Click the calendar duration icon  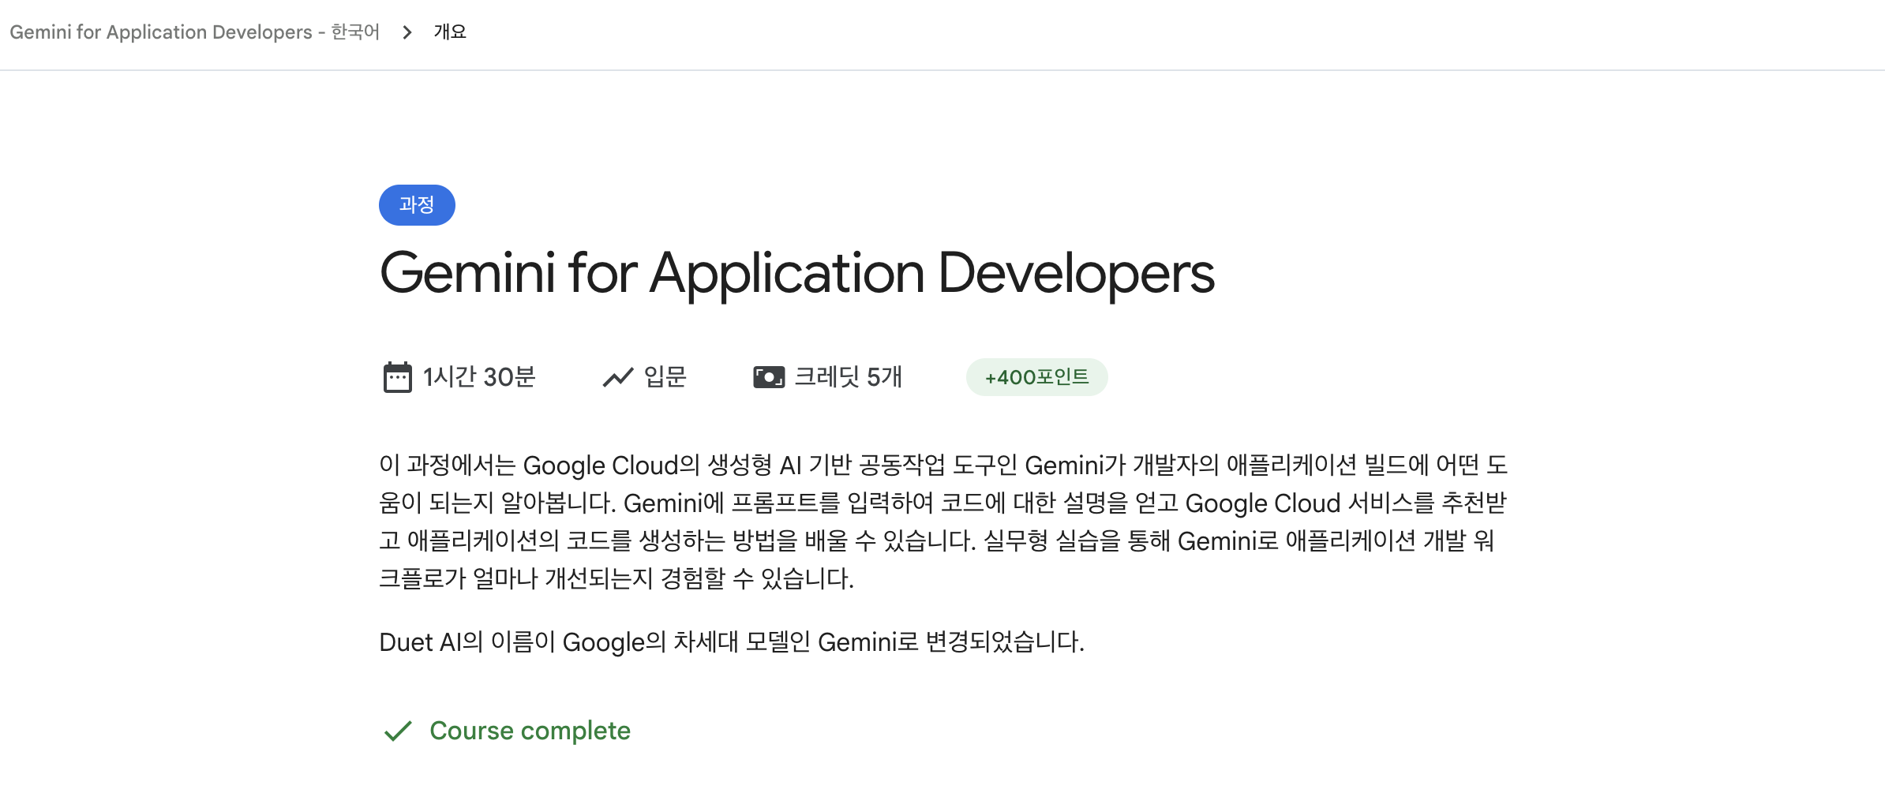(x=397, y=377)
